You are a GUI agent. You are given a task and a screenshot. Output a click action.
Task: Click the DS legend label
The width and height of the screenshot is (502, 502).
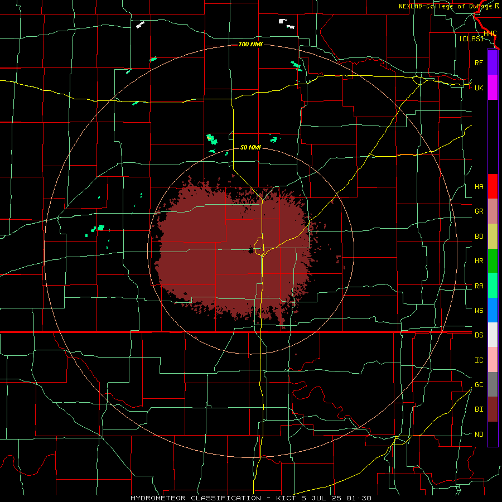(479, 335)
